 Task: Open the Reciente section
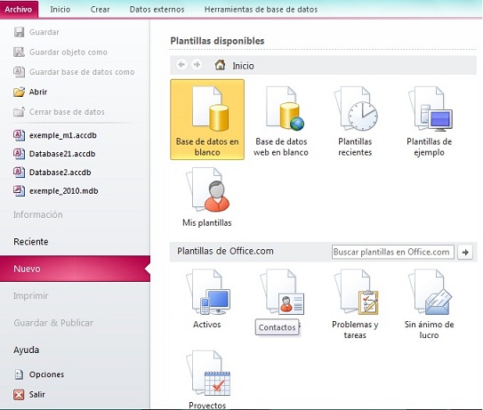tap(31, 242)
